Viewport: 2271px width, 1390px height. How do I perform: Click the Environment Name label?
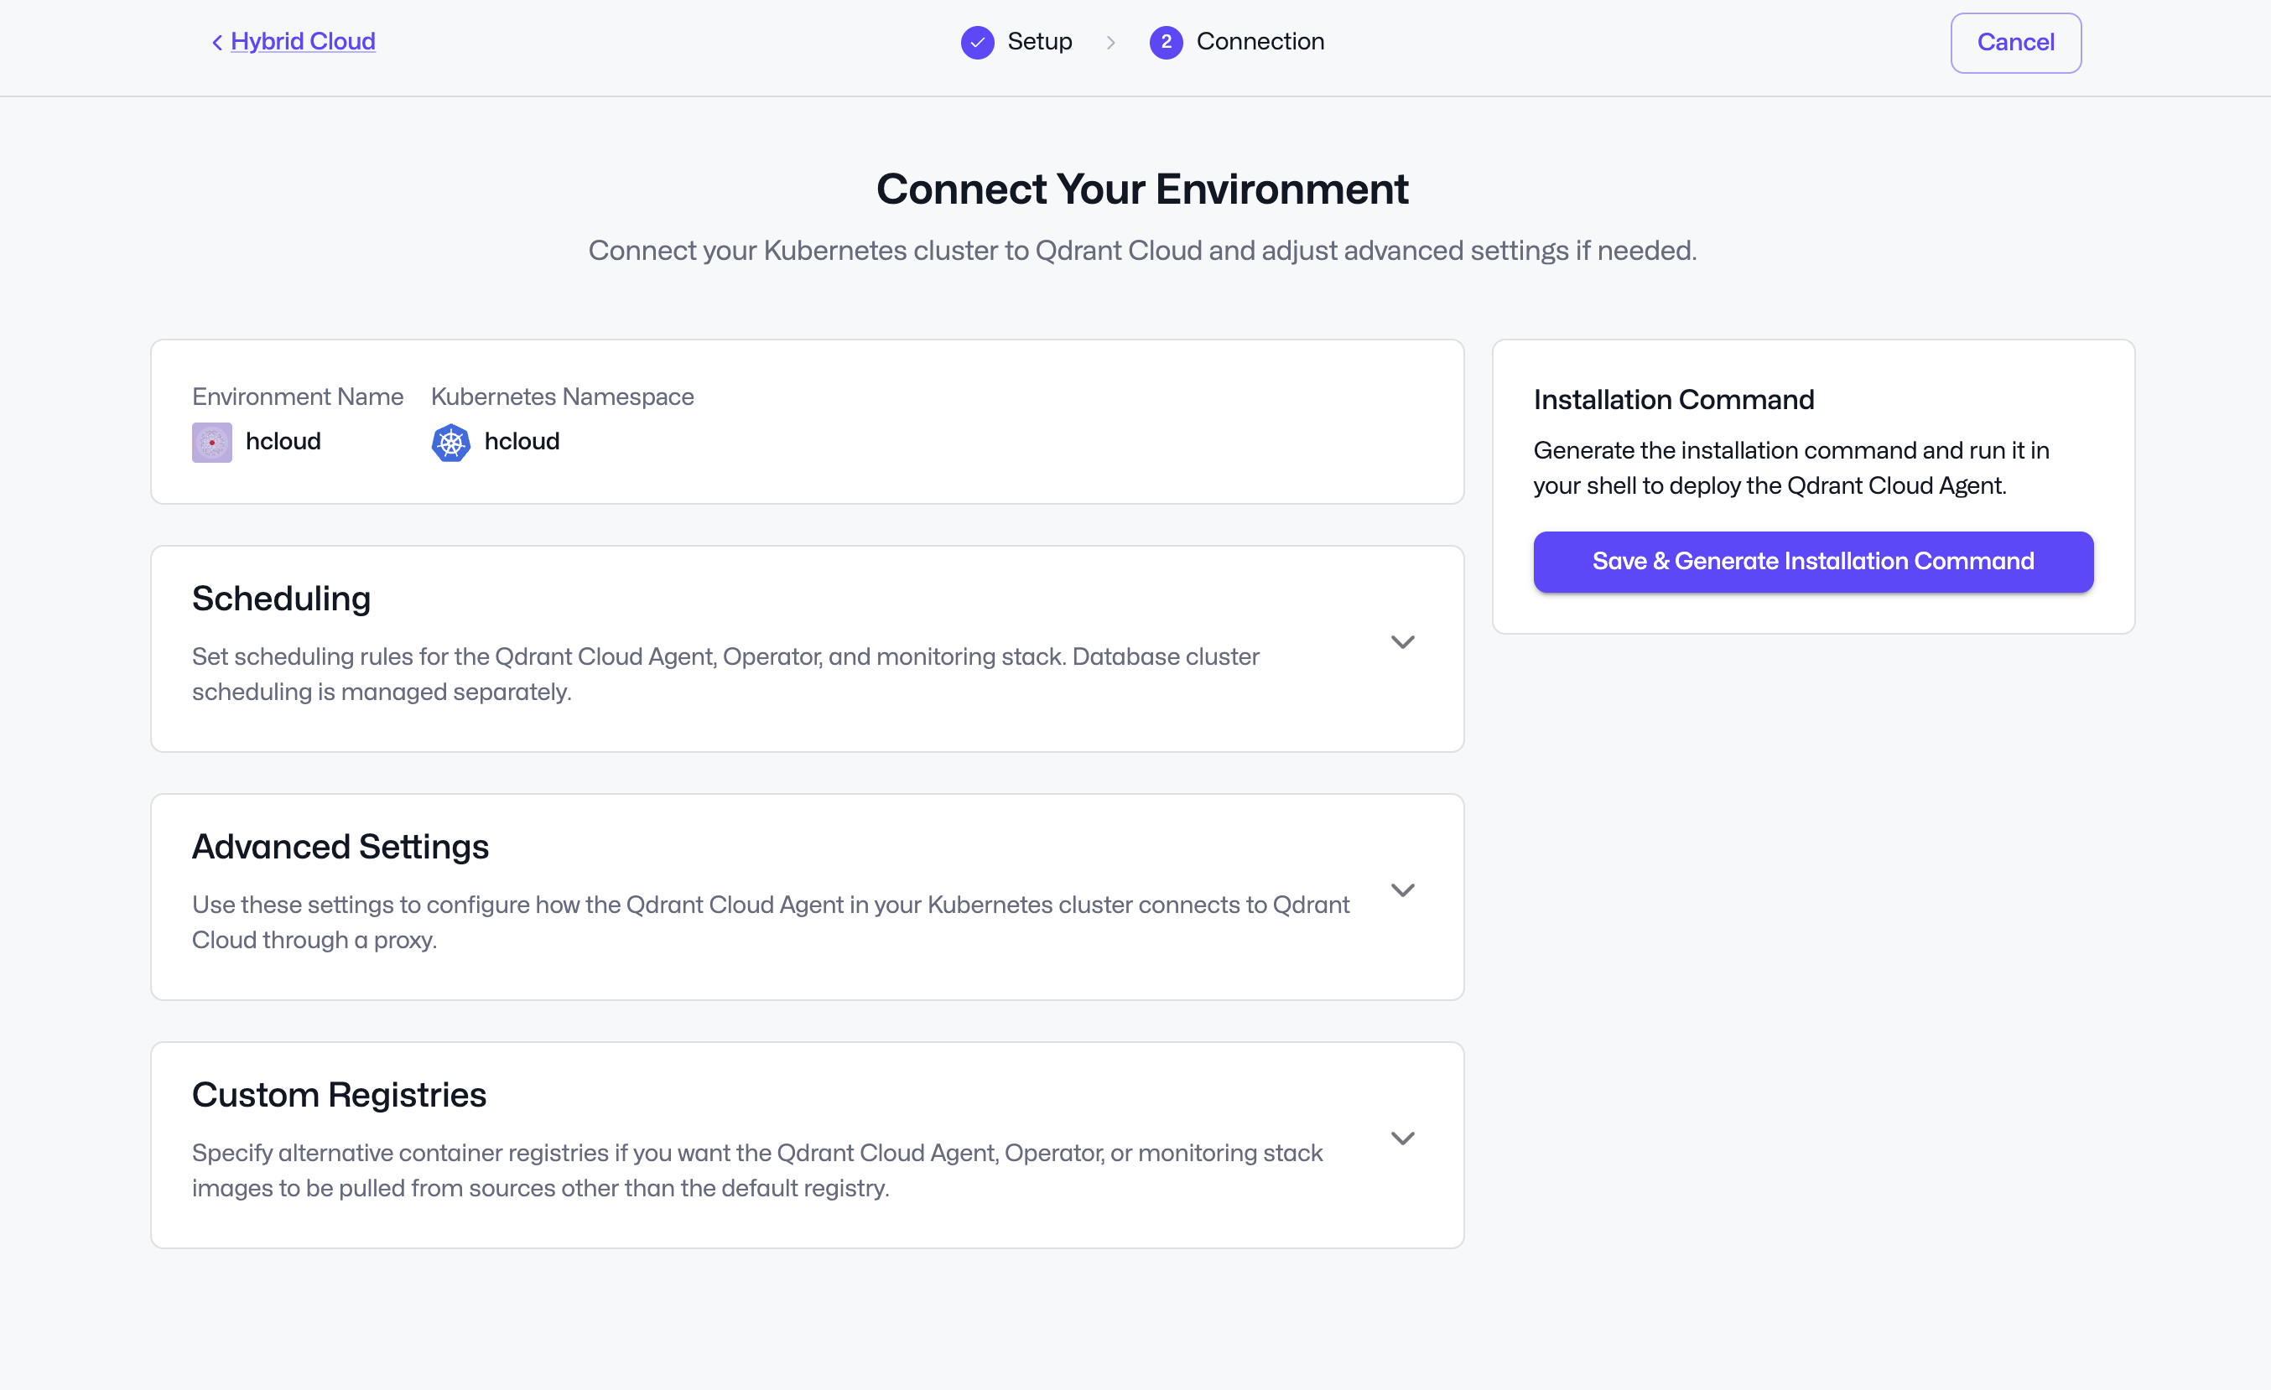298,397
